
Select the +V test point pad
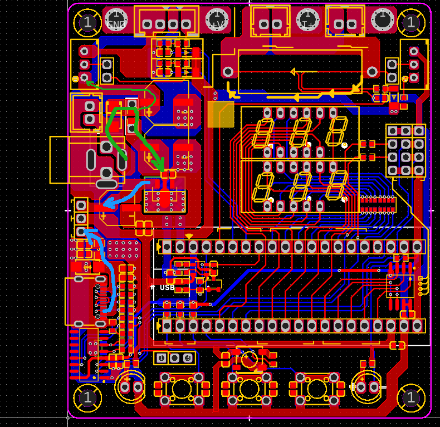click(217, 20)
